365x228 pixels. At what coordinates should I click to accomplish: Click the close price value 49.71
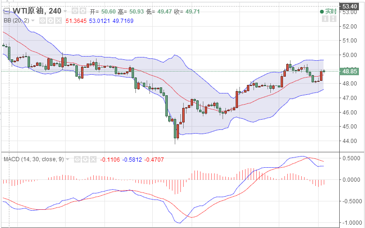(x=193, y=12)
